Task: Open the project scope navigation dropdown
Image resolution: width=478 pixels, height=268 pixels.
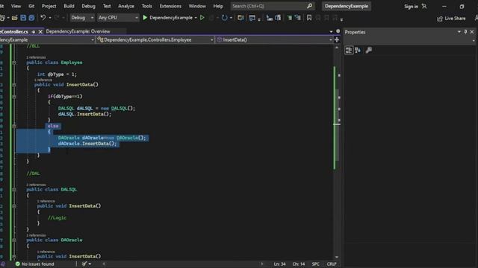Action: [47, 39]
